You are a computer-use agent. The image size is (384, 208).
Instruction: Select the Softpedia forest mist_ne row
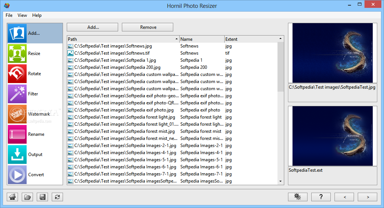coord(172,138)
